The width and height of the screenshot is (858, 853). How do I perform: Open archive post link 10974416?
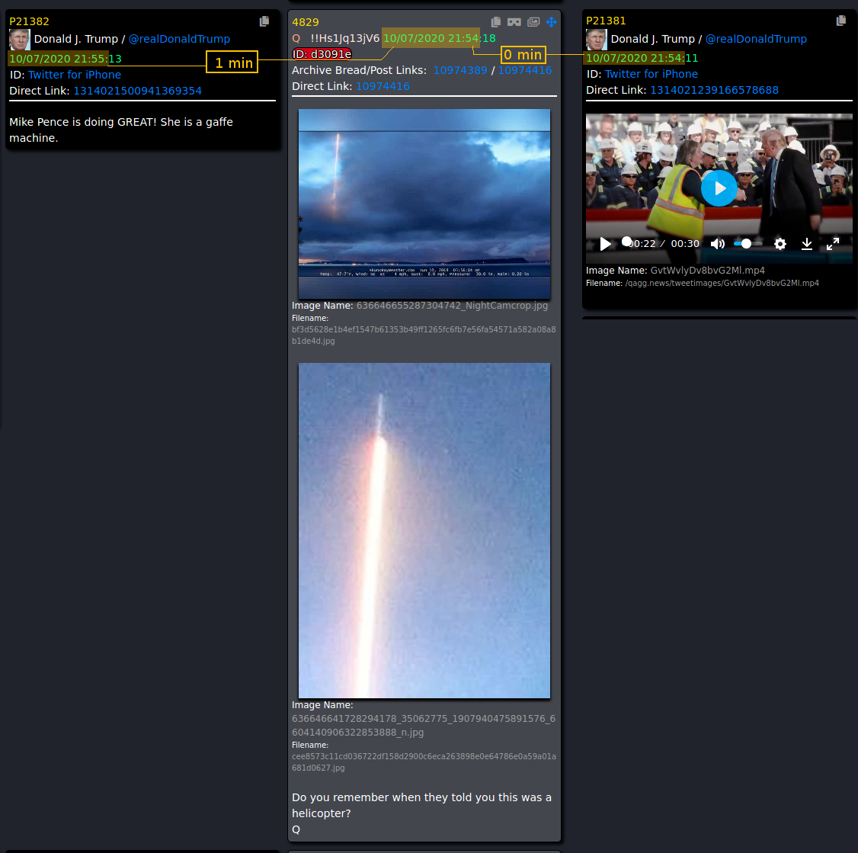[525, 70]
